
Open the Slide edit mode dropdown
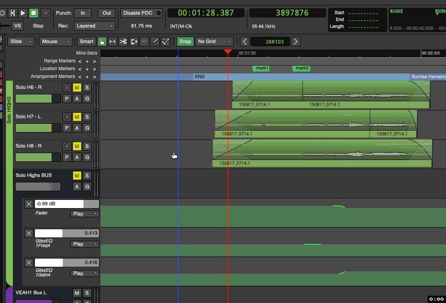pyautogui.click(x=21, y=42)
